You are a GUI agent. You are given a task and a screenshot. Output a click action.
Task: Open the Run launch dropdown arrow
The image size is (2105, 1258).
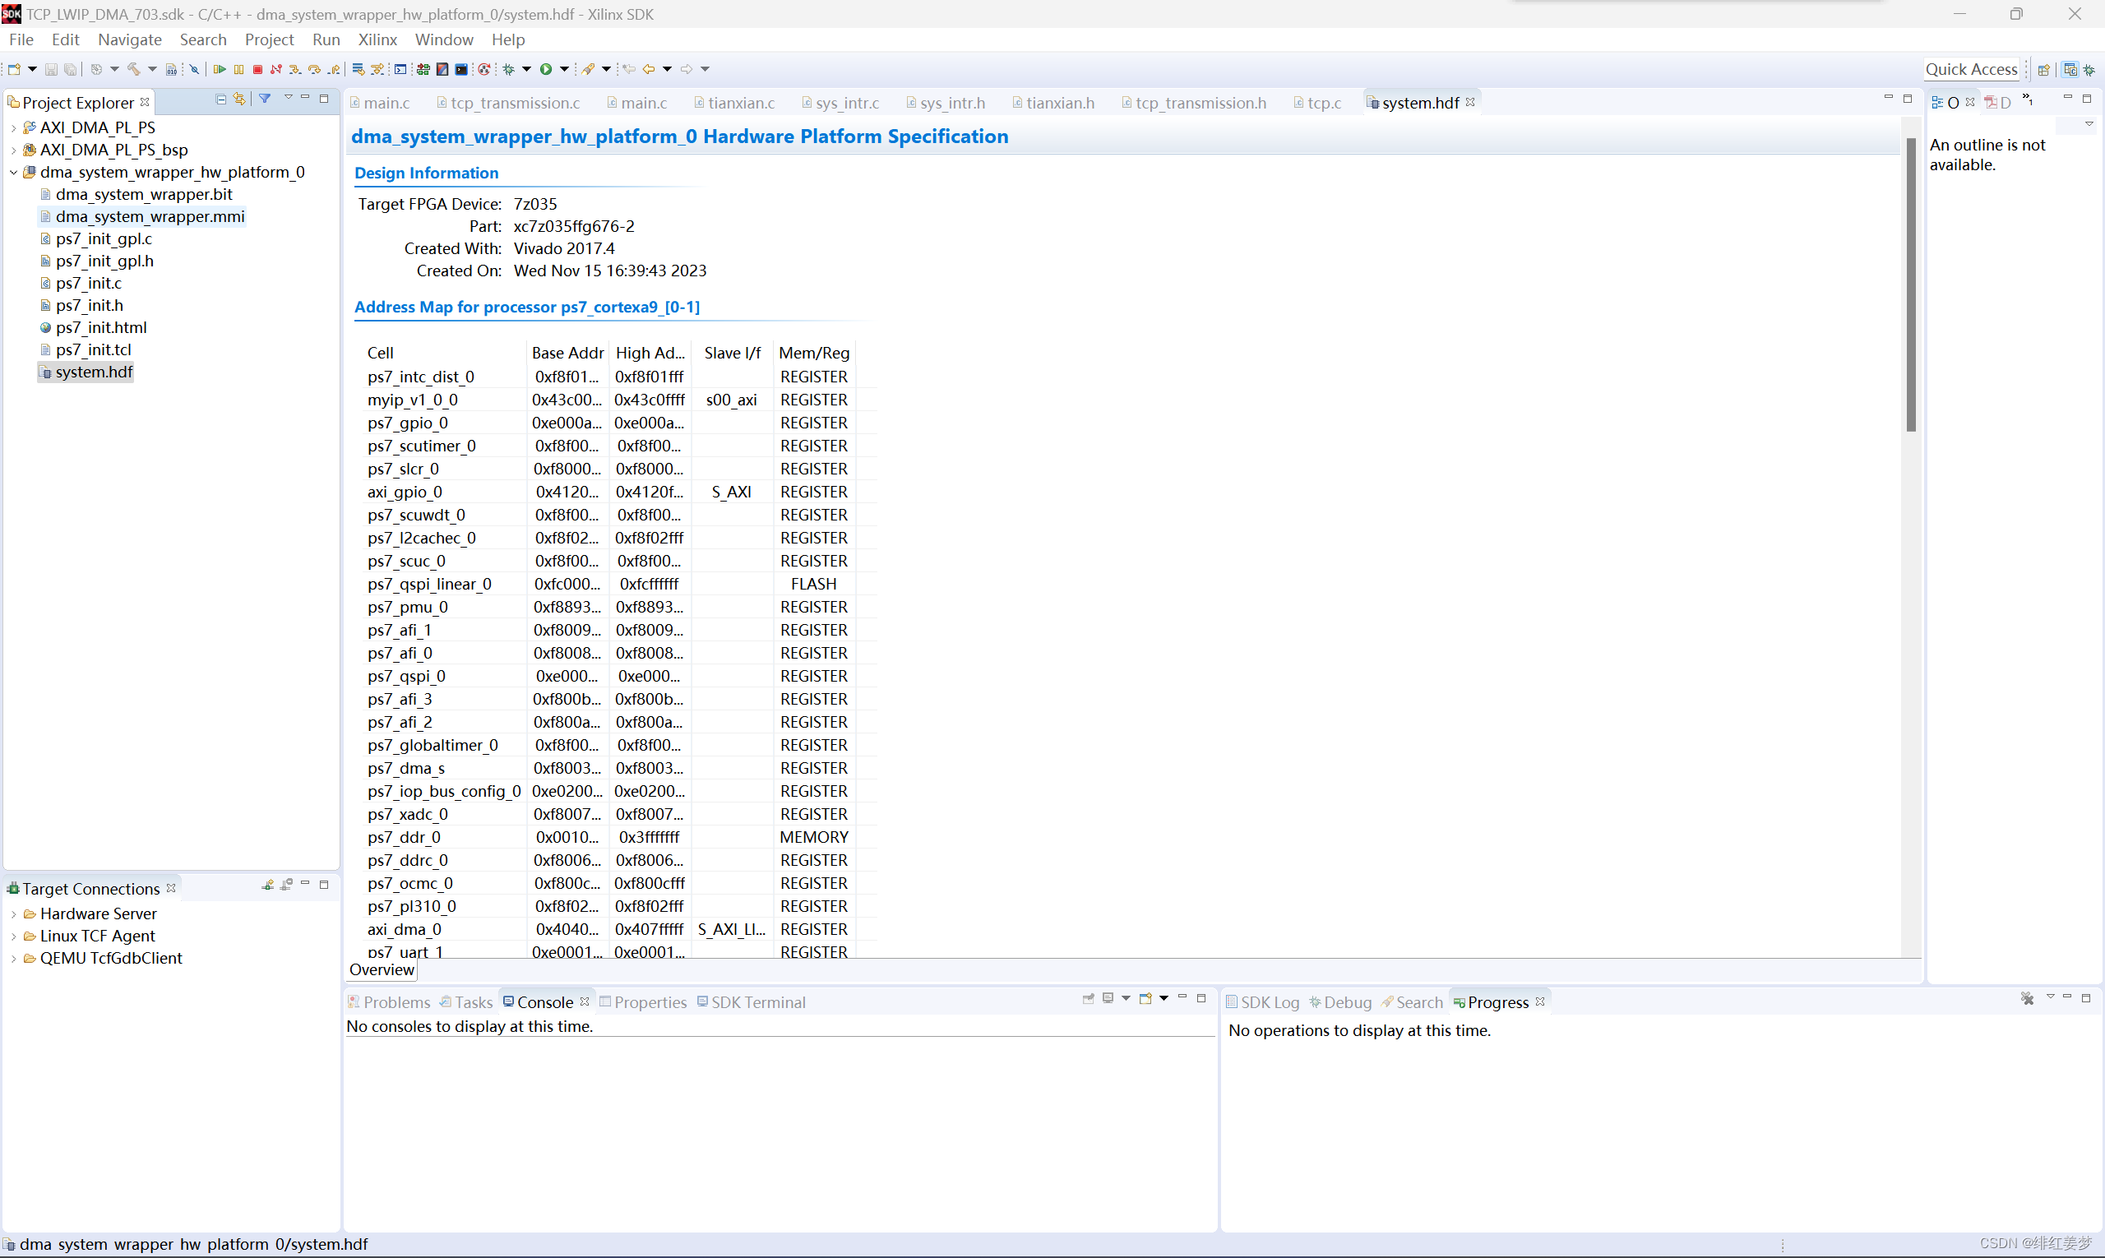coord(565,70)
